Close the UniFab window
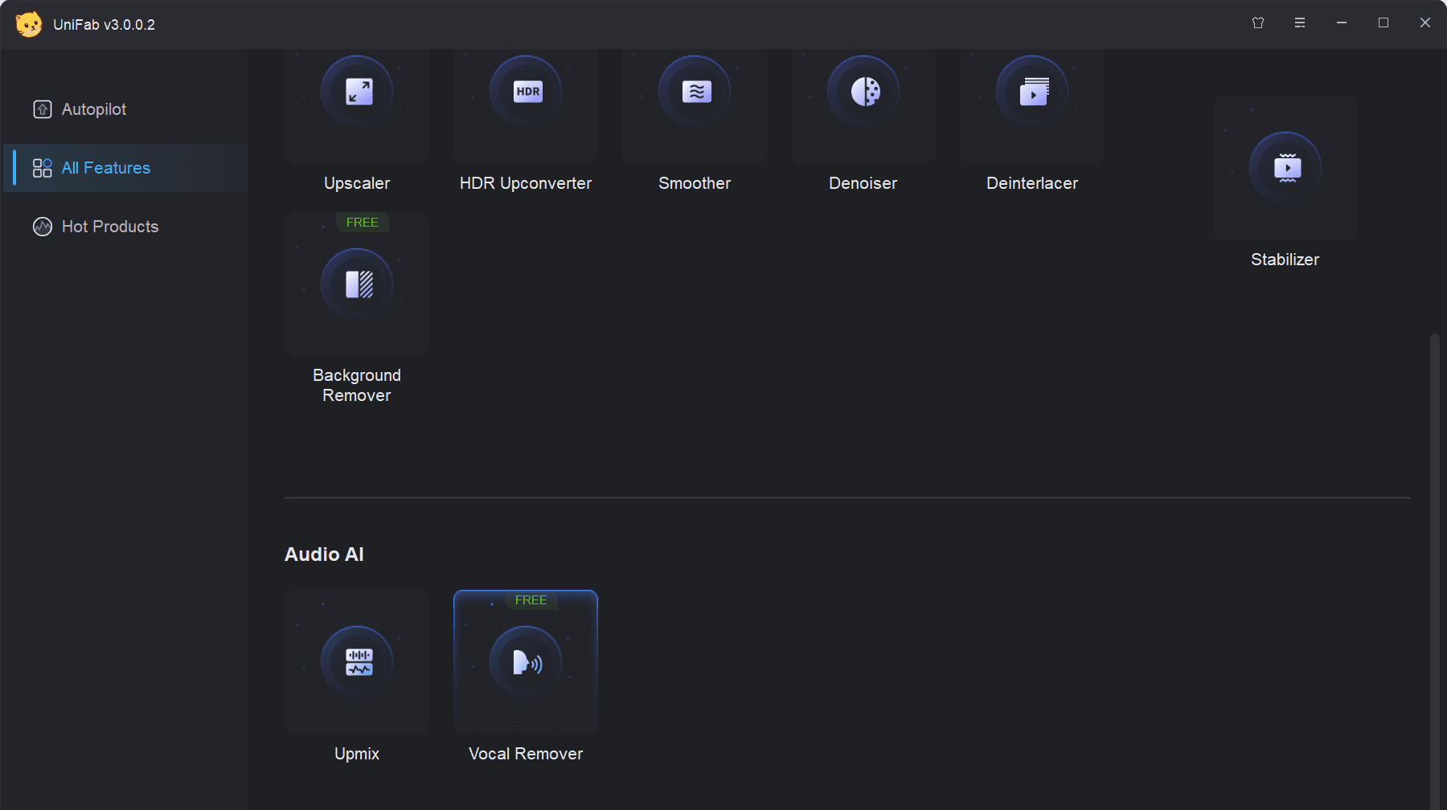The width and height of the screenshot is (1447, 810). click(1425, 22)
